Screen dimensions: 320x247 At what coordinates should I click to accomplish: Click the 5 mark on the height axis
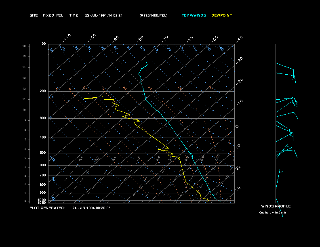tap(25, 158)
